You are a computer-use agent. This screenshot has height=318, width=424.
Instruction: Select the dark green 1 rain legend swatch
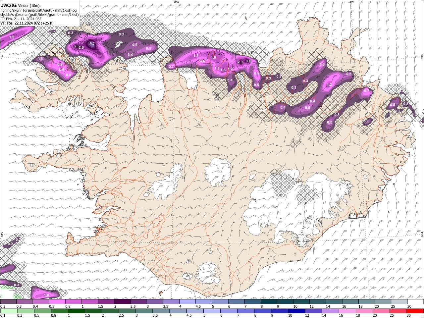[77, 311]
